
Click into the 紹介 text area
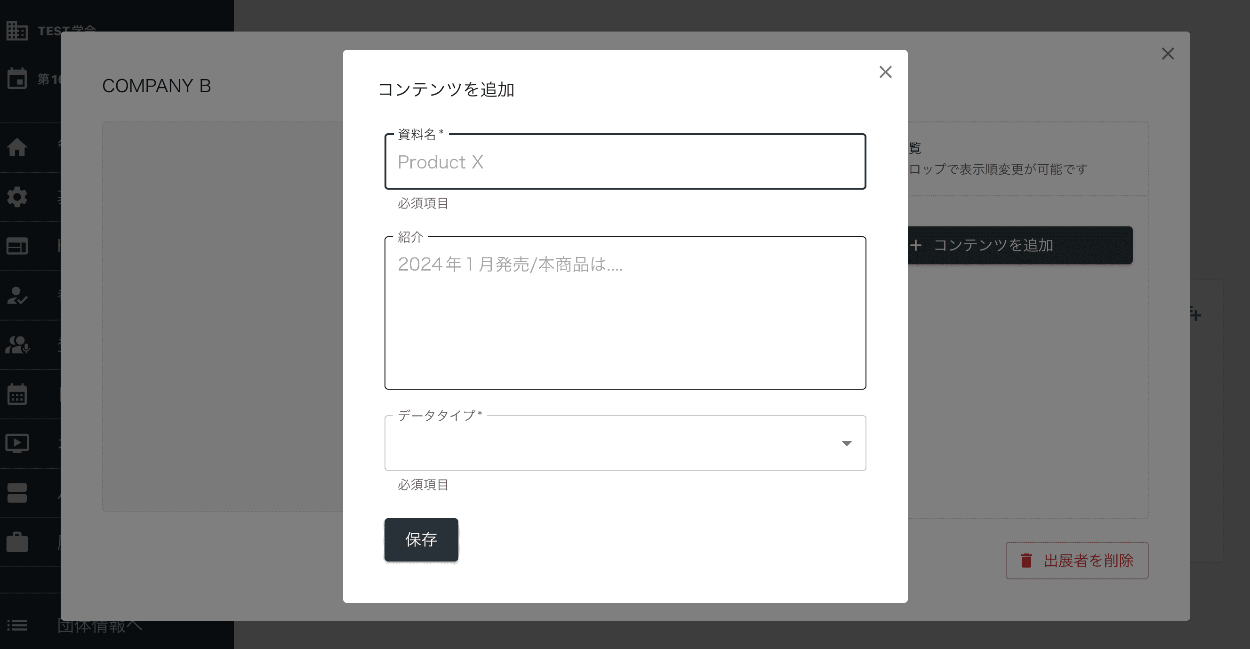[625, 313]
